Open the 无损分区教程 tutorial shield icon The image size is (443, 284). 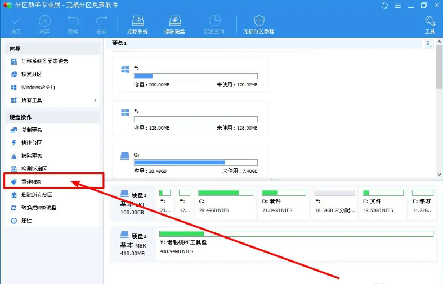[259, 25]
